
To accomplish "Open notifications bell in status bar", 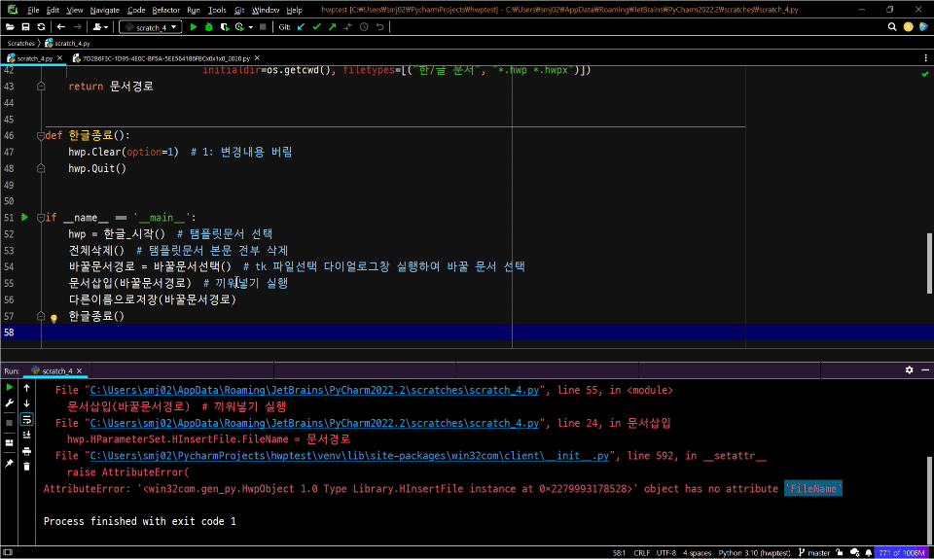I will tap(869, 552).
